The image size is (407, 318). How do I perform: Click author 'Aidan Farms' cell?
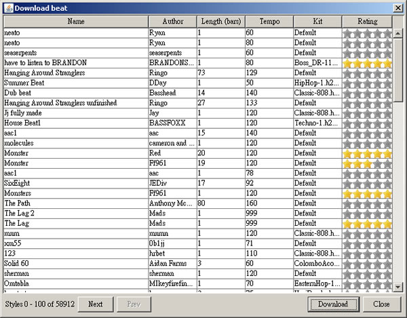[173, 264]
